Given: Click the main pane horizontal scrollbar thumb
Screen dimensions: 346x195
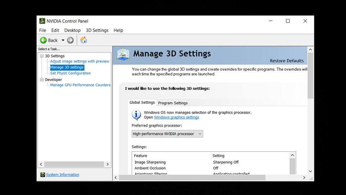Looking at the screenshot, I should 192,178.
